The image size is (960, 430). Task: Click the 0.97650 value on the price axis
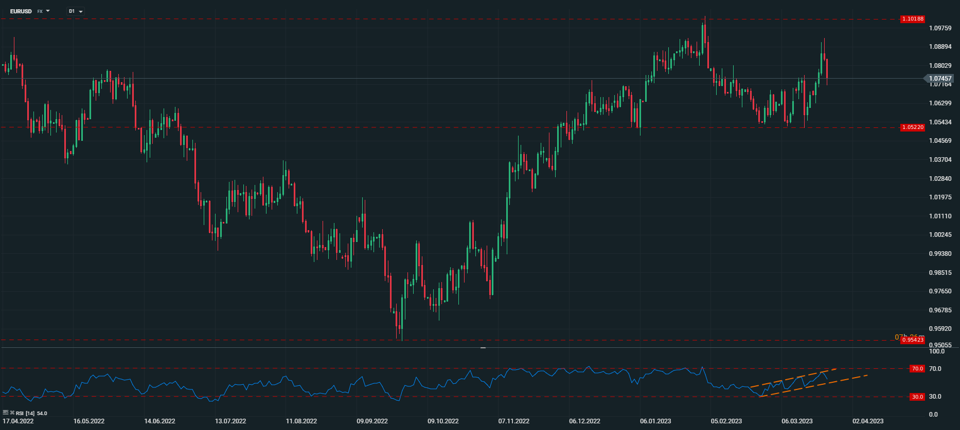point(940,291)
